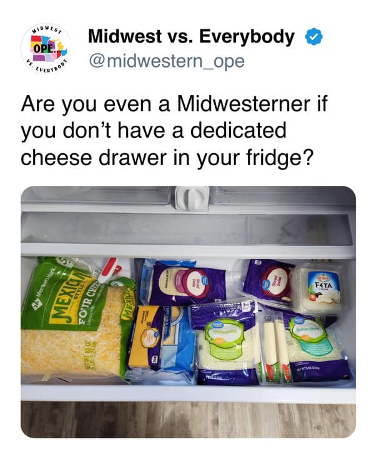Screen dimensions: 374x461
Task: Select the red bag clip in photo
Action: tap(107, 270)
